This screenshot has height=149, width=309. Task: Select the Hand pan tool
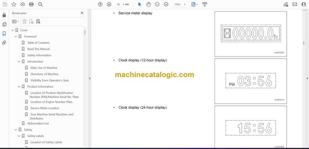(x=148, y=4)
